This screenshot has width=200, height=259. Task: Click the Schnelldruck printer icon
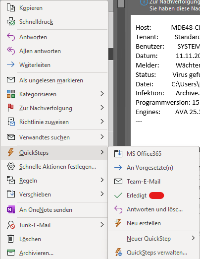click(x=11, y=21)
